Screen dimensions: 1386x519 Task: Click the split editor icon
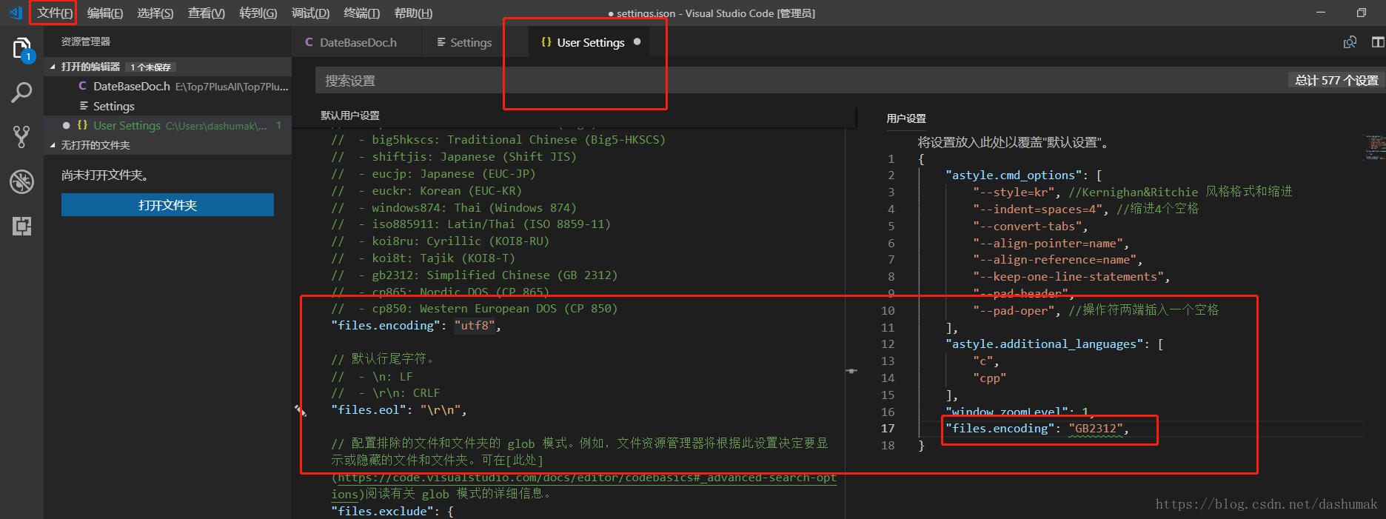[1378, 42]
